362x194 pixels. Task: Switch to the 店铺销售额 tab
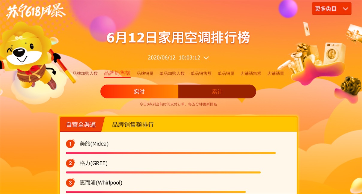tap(251, 73)
